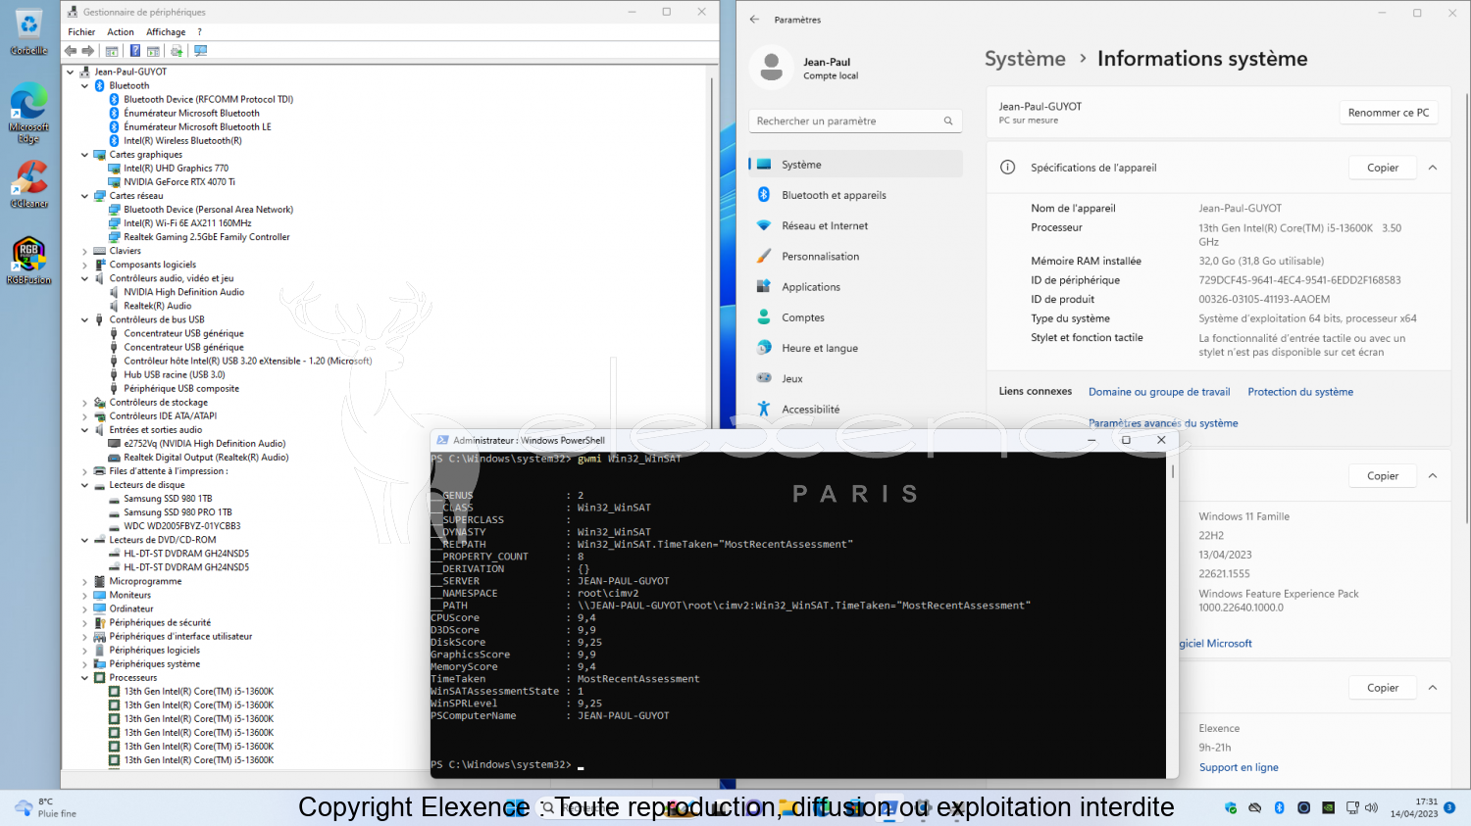Open the Fichier menu

tap(81, 32)
